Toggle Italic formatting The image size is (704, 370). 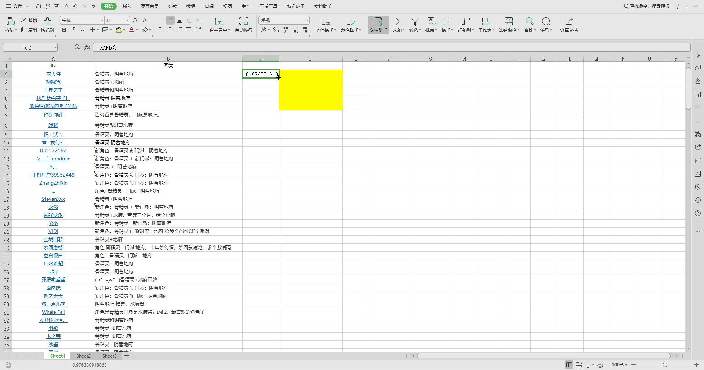tap(73, 30)
